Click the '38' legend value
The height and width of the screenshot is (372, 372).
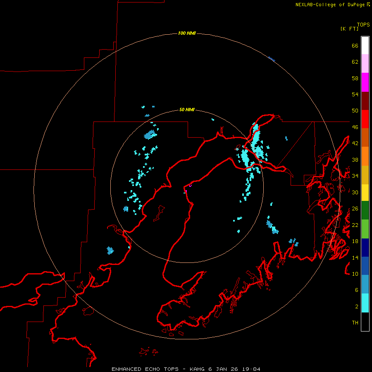[355, 160]
